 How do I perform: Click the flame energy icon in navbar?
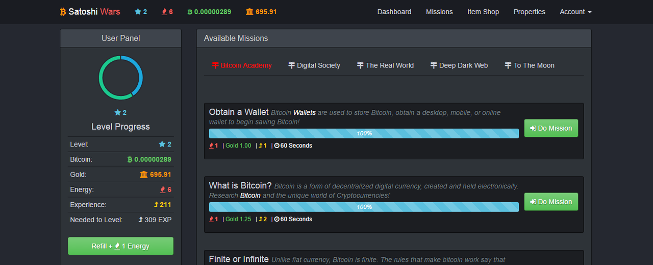click(164, 12)
